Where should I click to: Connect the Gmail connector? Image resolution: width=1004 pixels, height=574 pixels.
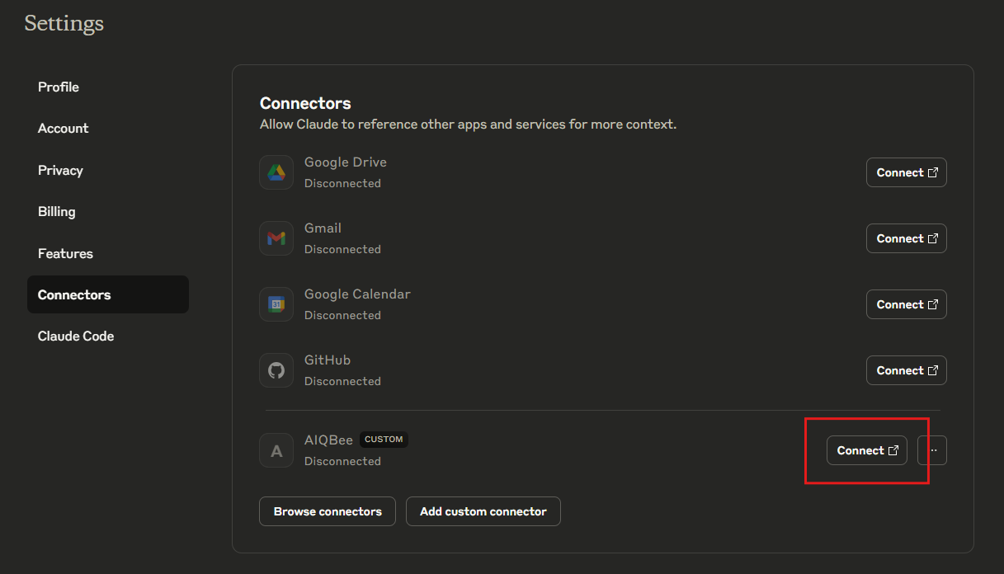click(x=906, y=238)
